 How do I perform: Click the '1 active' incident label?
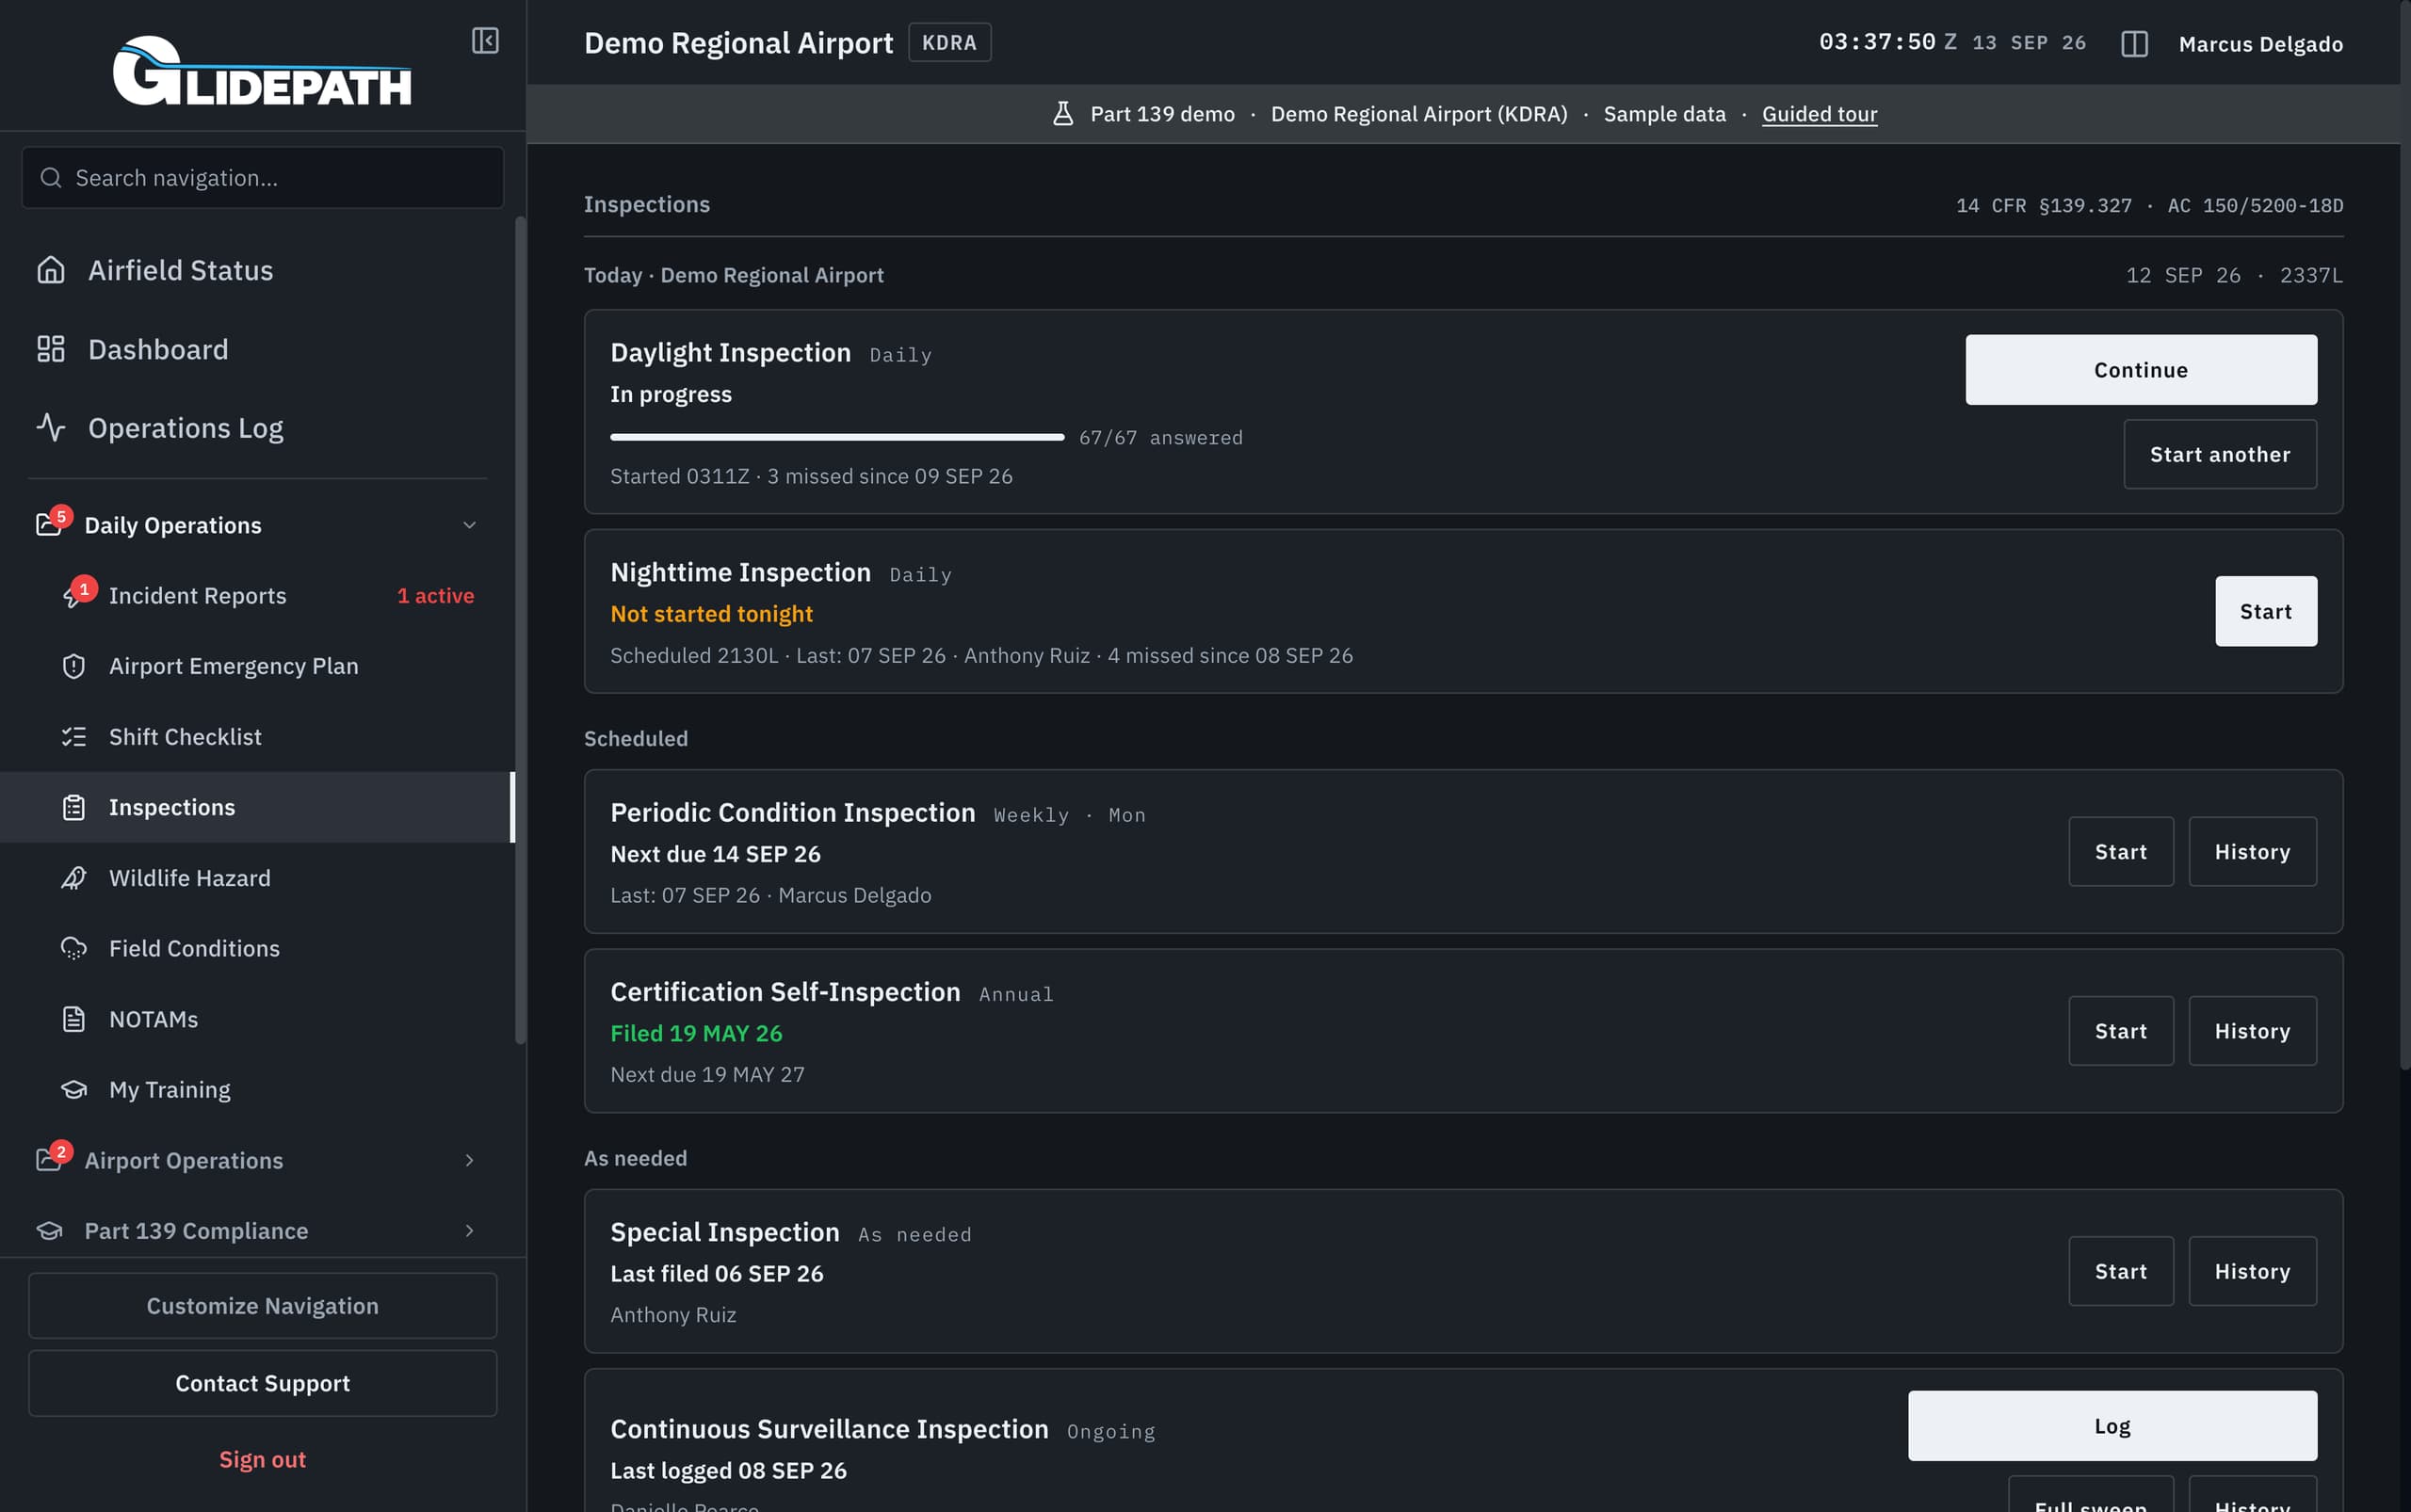(x=435, y=595)
